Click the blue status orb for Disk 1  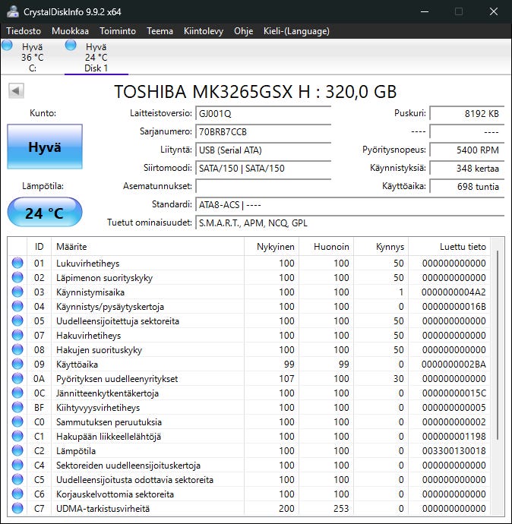tap(71, 45)
